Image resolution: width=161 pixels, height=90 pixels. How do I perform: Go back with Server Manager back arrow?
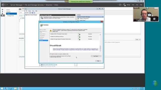[3, 5]
